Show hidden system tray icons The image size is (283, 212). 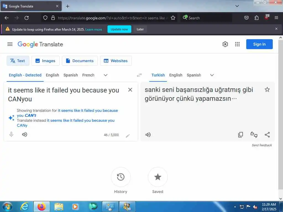coord(235,207)
